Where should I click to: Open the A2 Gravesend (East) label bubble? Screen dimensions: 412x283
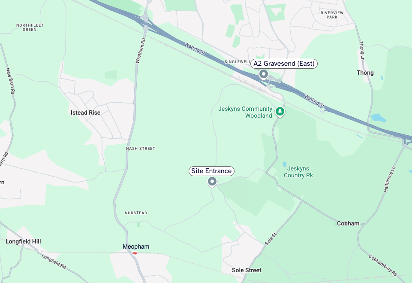pyautogui.click(x=284, y=64)
